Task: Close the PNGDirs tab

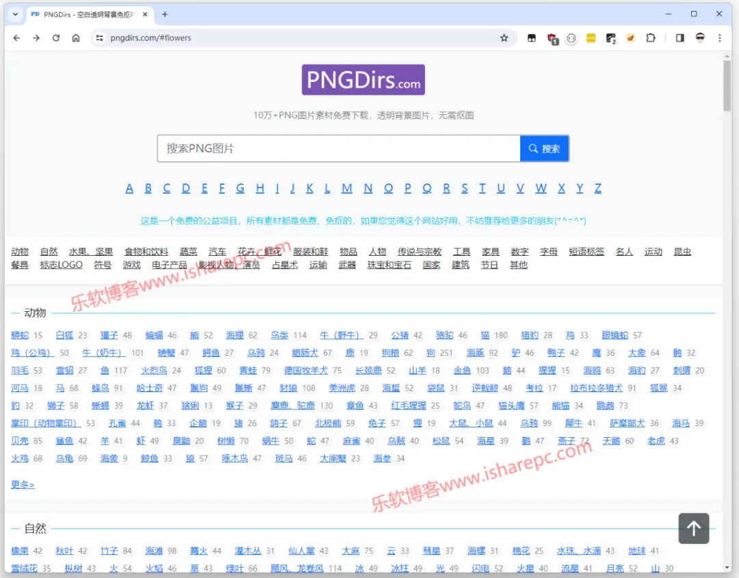Action: tap(145, 14)
